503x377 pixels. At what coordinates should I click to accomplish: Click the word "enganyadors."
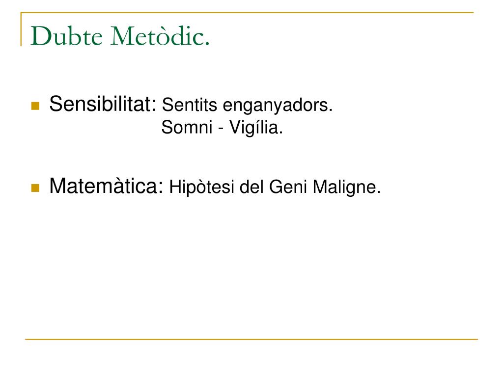[x=278, y=105]
